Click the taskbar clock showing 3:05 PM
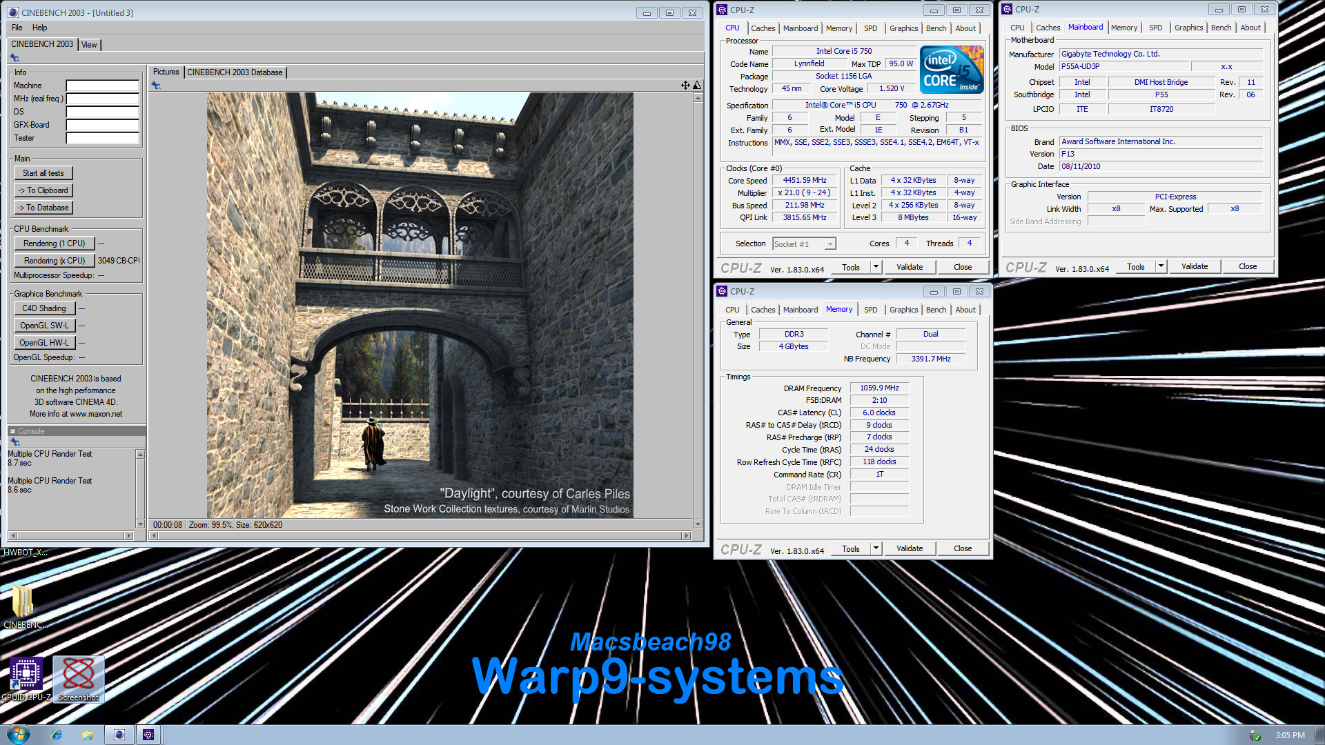The image size is (1325, 745). click(1290, 735)
